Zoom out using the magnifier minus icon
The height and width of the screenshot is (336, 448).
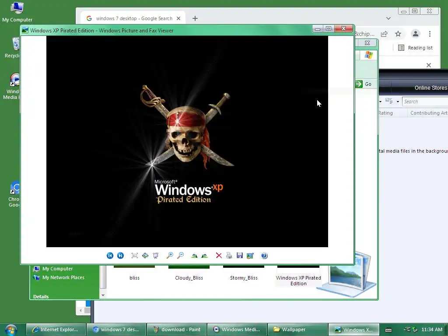(180, 255)
